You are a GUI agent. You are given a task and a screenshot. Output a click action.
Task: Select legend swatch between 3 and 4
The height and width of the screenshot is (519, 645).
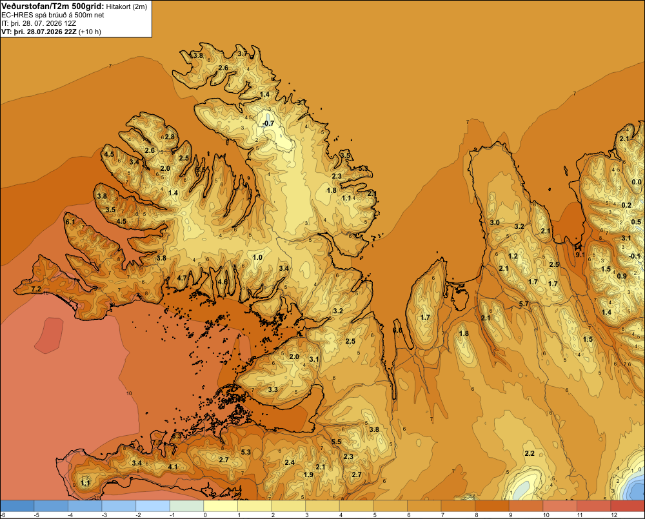322,506
